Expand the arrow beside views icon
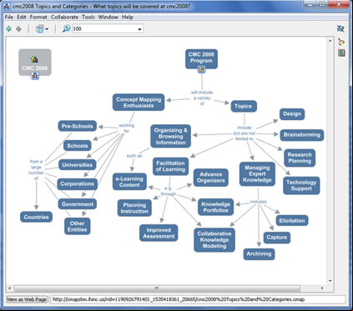The image size is (353, 311). pos(47,29)
